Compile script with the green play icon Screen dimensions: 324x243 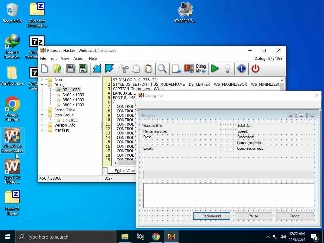(215, 69)
